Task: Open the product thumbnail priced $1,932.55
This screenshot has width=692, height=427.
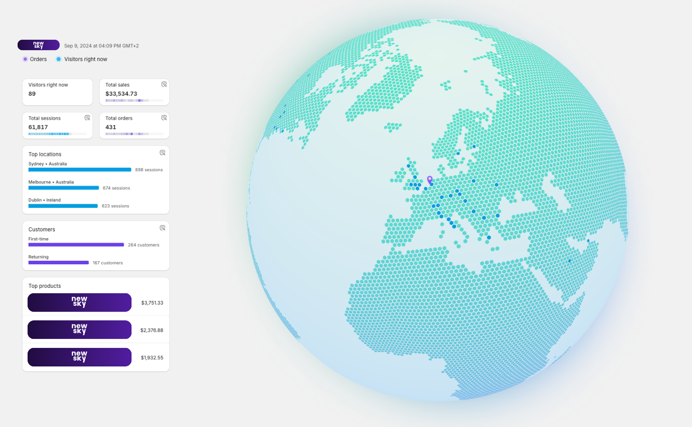Action: [80, 357]
